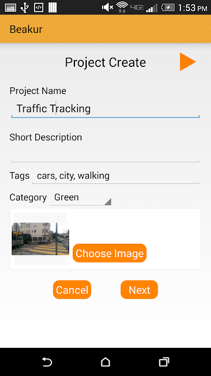Tap the Android home icon

pyautogui.click(x=105, y=362)
